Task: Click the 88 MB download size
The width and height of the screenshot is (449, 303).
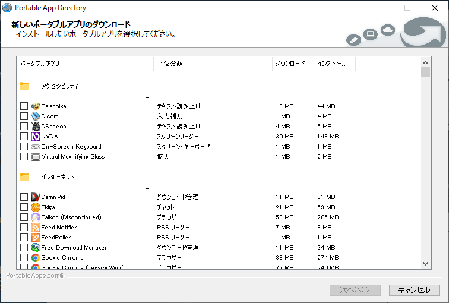Action: (x=284, y=258)
